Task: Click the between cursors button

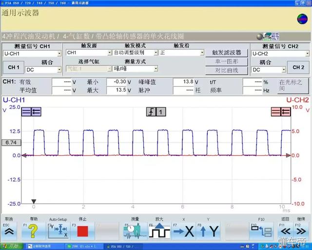Action: (293, 86)
